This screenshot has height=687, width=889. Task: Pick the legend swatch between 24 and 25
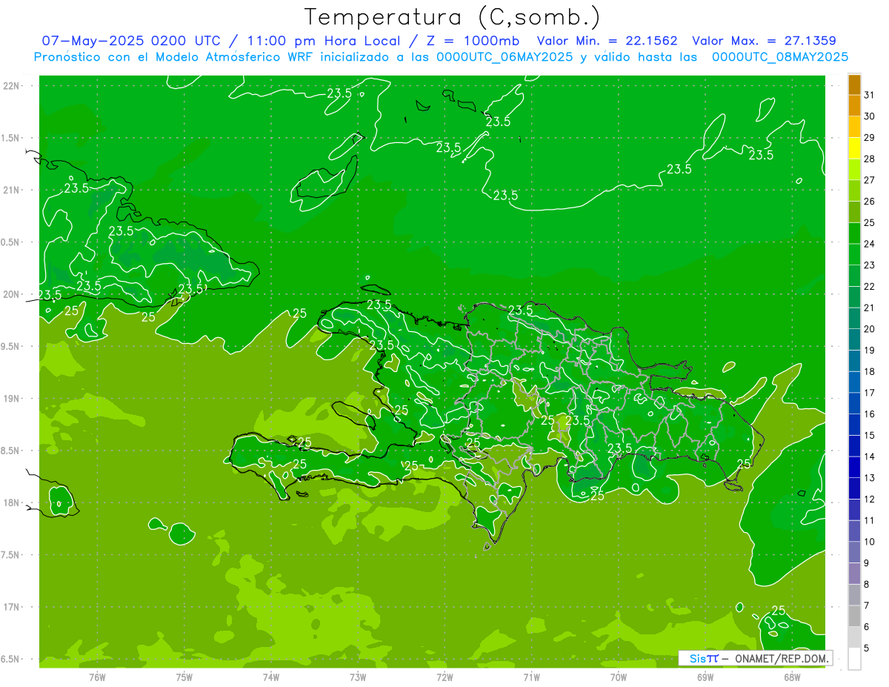tap(854, 233)
